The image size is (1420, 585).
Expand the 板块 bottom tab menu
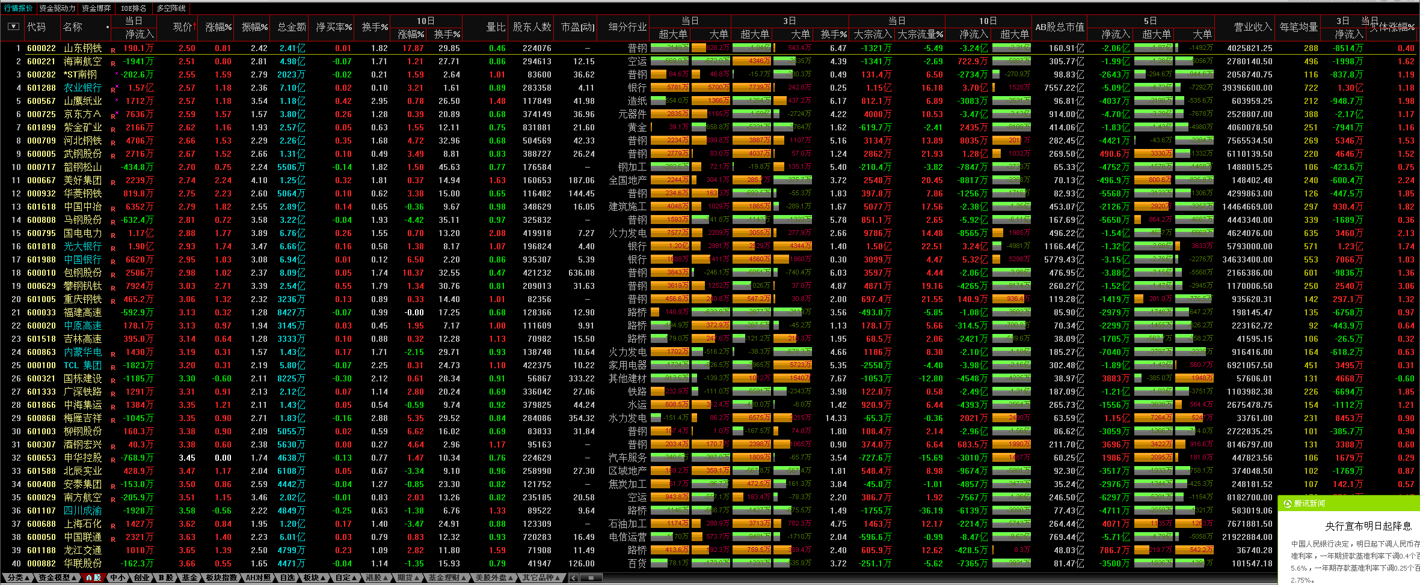315,578
